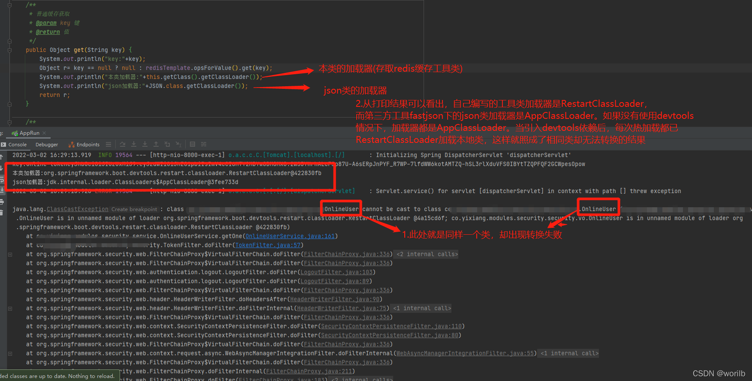Collapse the get(String key) method fold marker
This screenshot has height=381, width=752.
coord(9,50)
